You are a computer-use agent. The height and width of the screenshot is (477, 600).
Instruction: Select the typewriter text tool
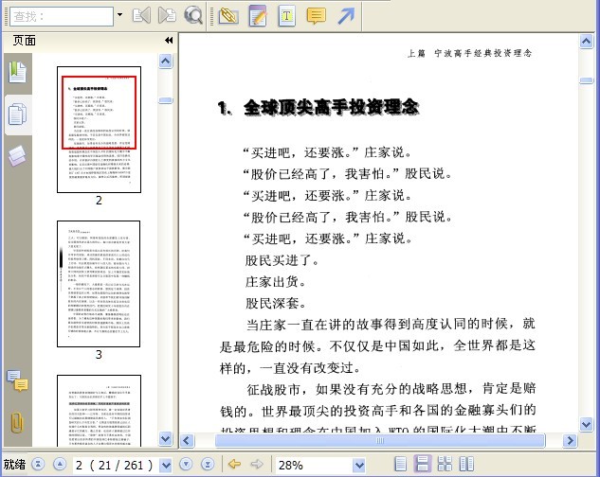pos(286,16)
